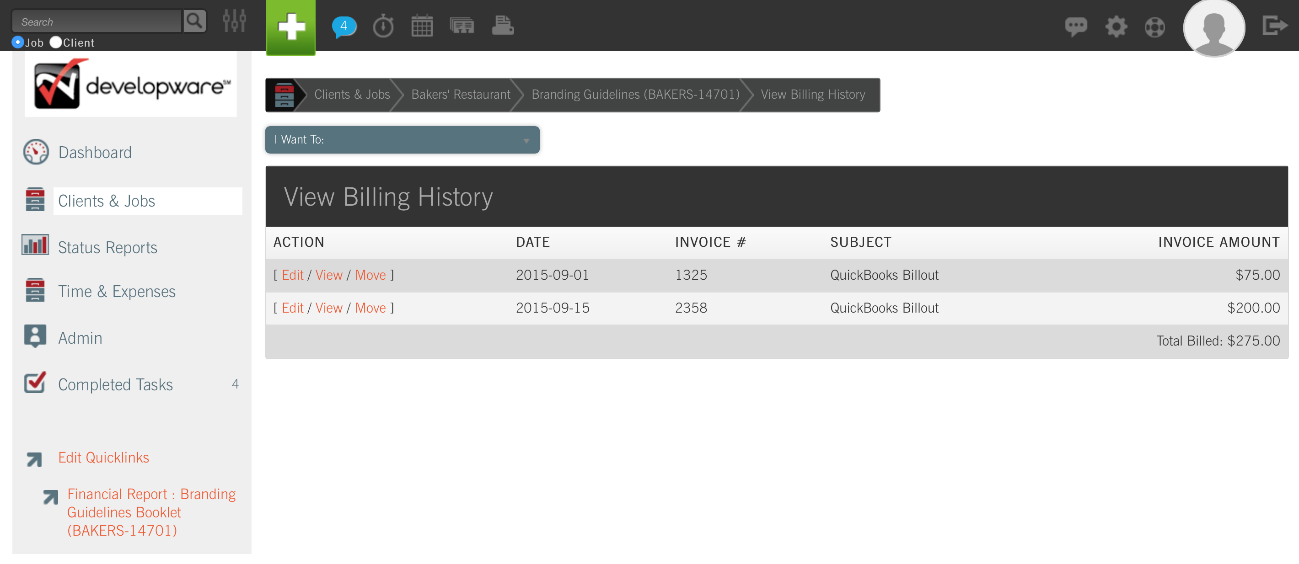Click the Clients & Jobs cabinet icon in sidebar
The image size is (1299, 564).
click(35, 200)
